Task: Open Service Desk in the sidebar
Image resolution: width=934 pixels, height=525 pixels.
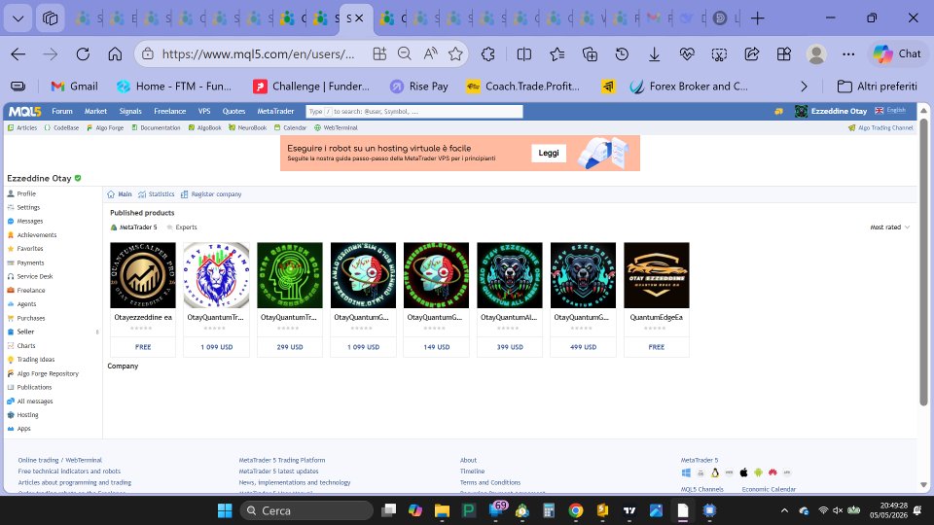Action: (35, 276)
